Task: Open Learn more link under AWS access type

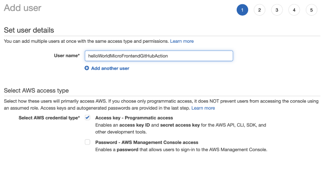Action: click(203, 108)
